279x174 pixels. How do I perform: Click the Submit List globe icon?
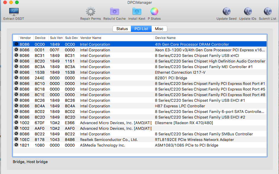(x=267, y=12)
